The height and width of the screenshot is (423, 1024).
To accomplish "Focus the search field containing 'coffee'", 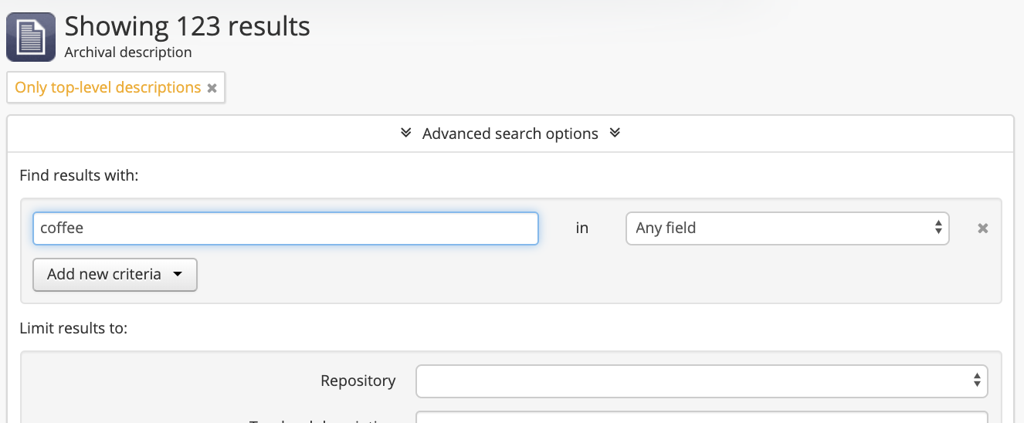I will [285, 228].
